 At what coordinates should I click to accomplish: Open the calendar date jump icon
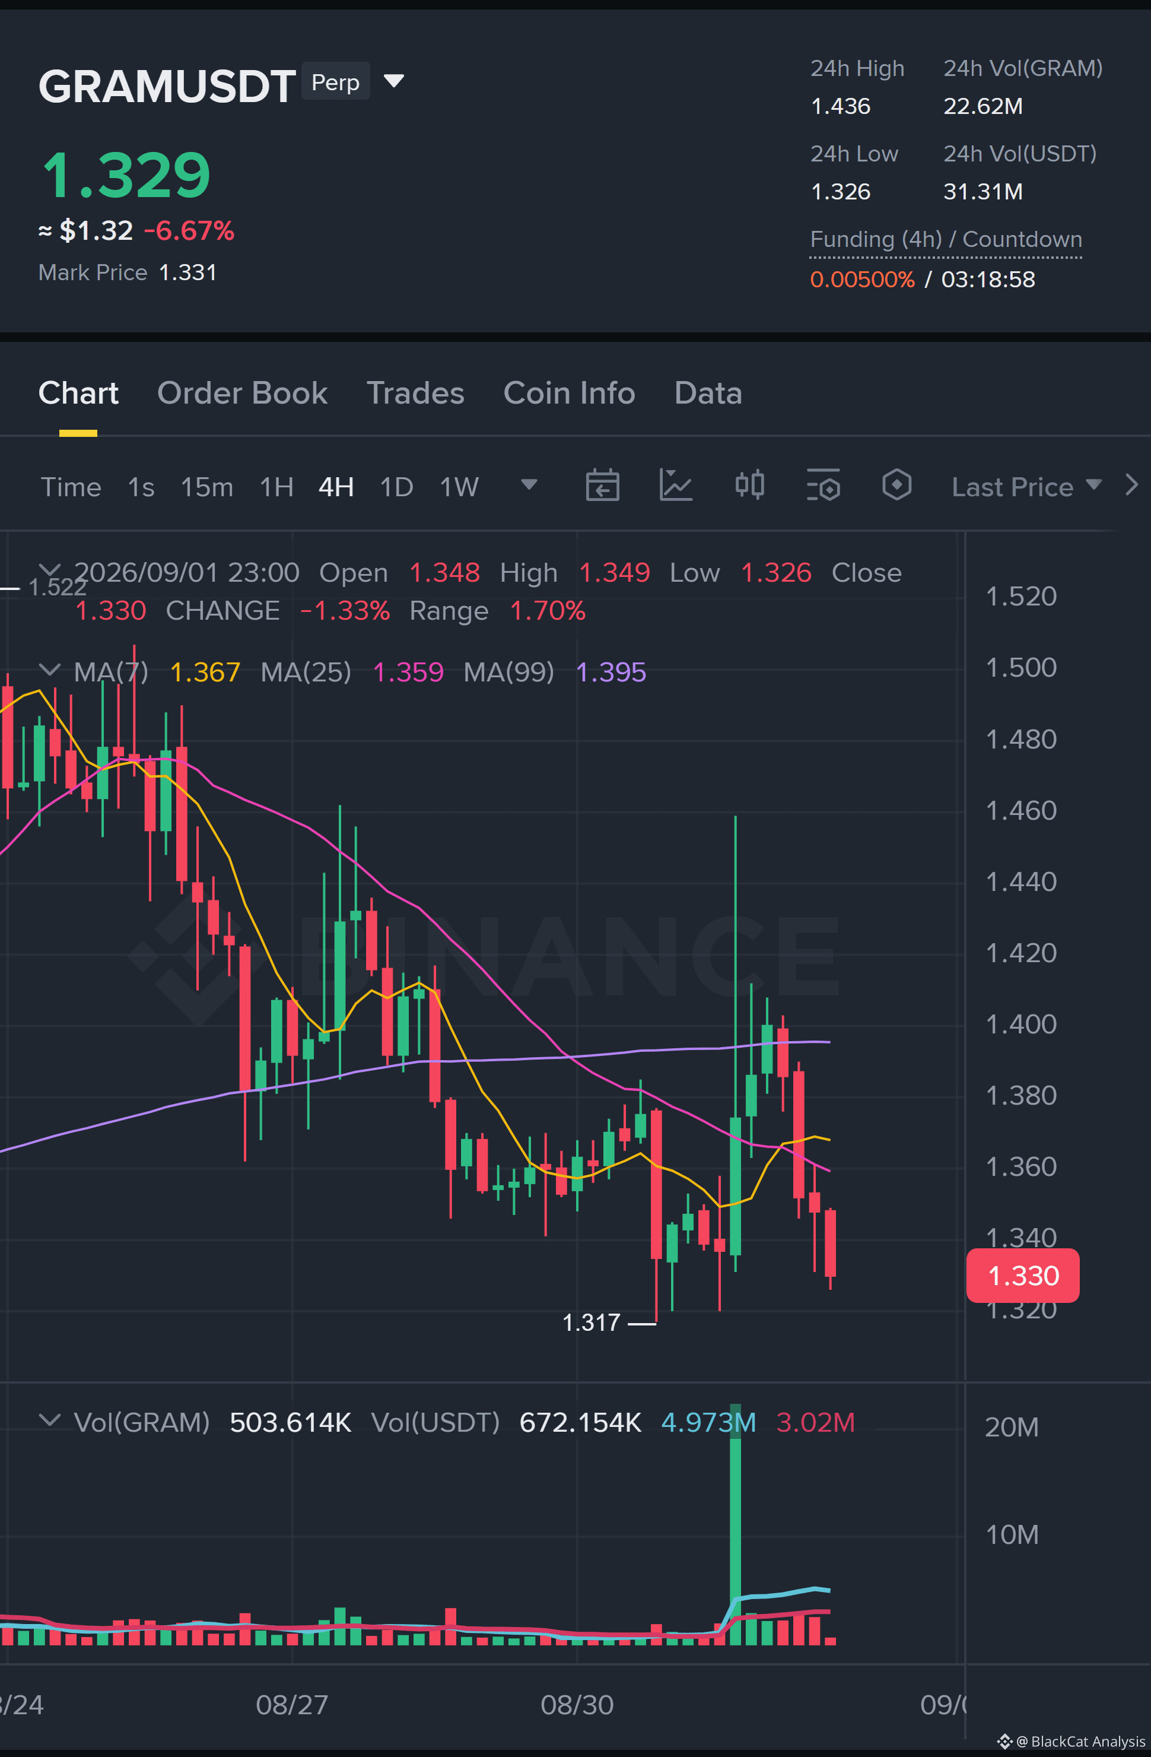click(602, 485)
